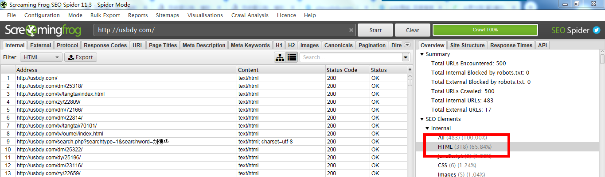The height and width of the screenshot is (177, 605).
Task: Collapse the Internal tree node
Action: click(x=427, y=128)
